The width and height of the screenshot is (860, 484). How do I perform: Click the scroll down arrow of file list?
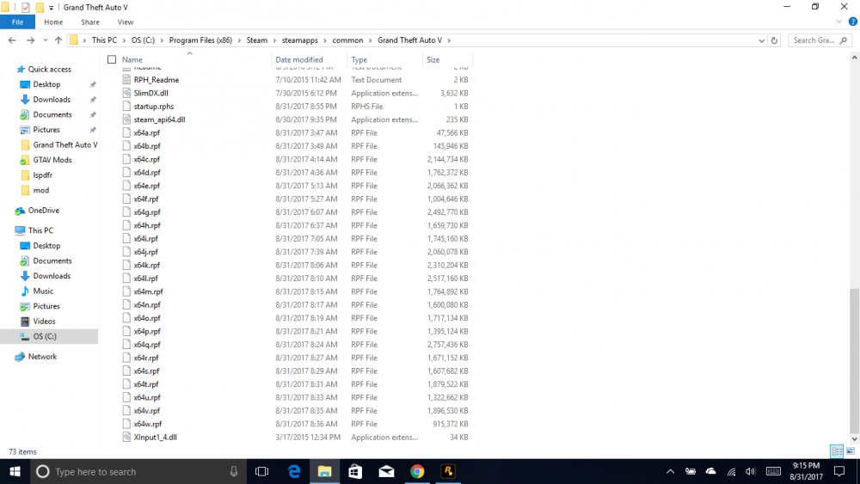(x=855, y=439)
